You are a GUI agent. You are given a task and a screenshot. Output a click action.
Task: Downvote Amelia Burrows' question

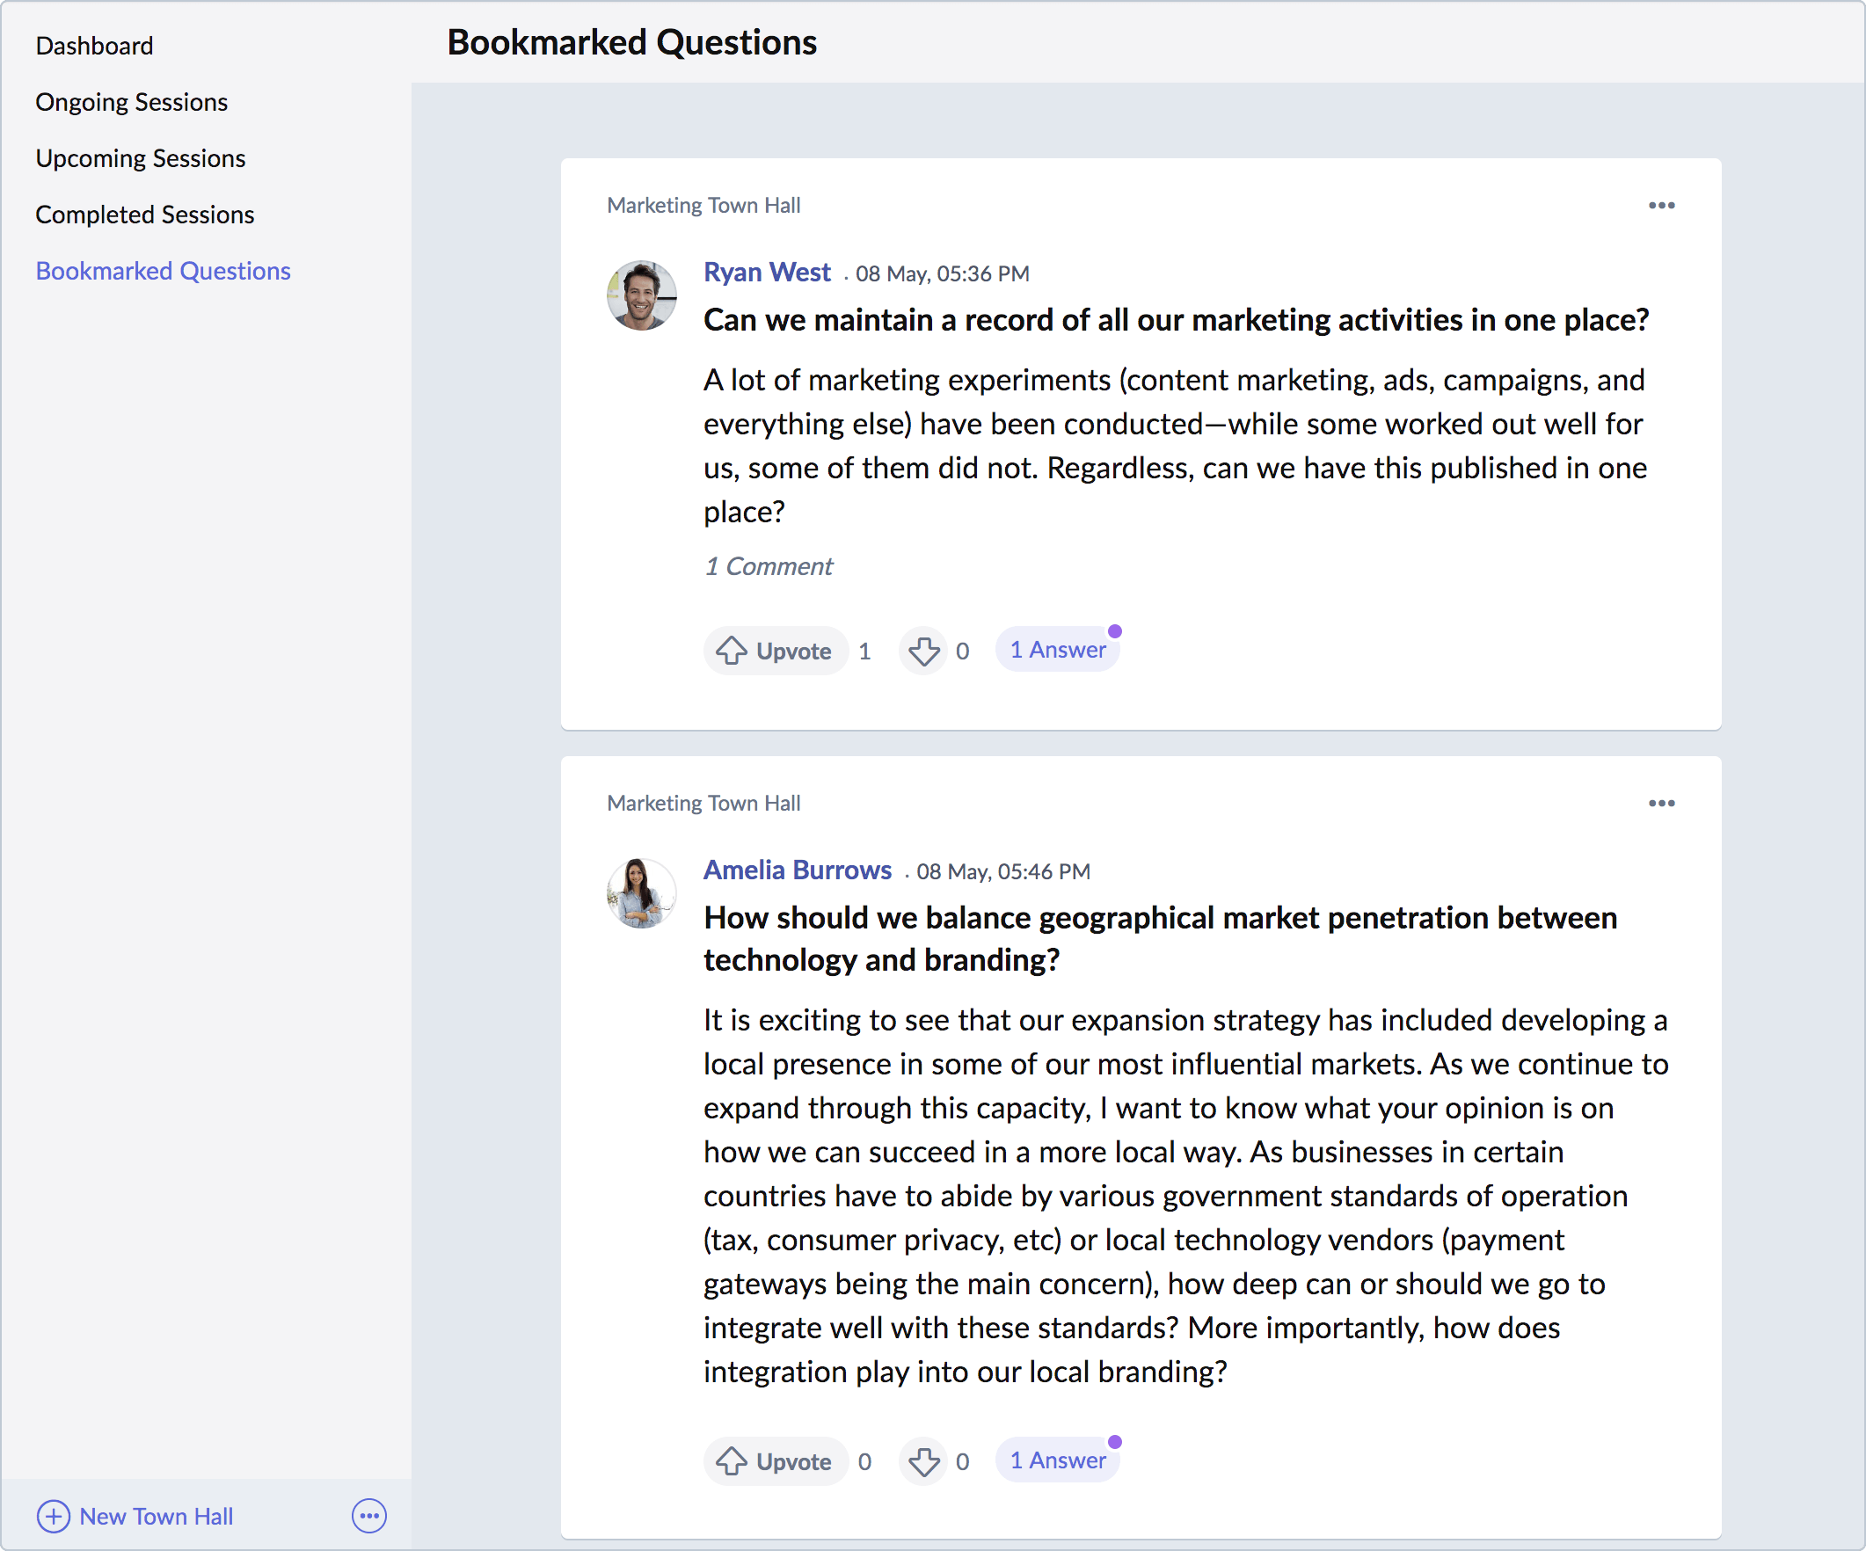pos(923,1461)
